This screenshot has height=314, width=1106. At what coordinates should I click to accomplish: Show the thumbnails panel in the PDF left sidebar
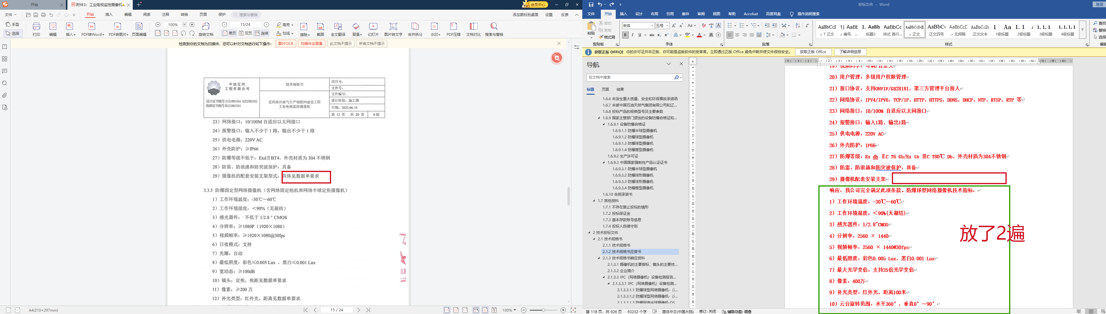5,59
